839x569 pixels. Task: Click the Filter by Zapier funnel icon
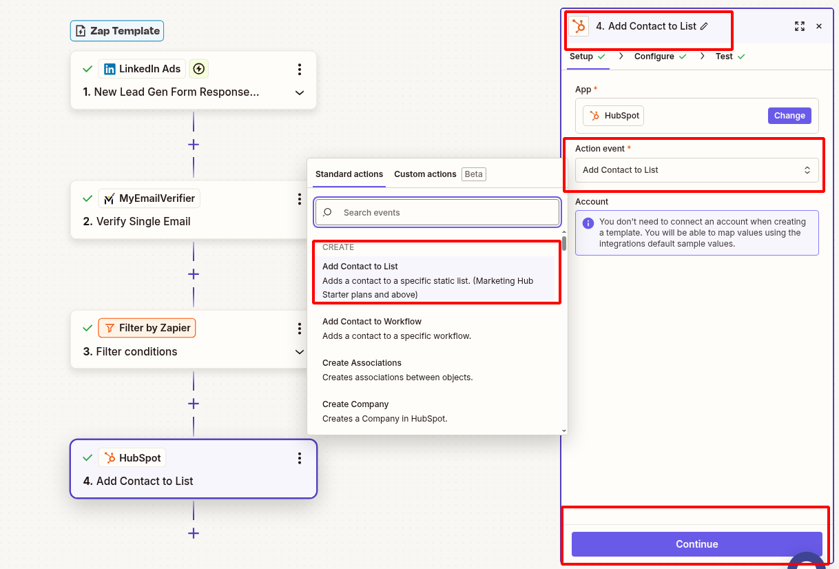[109, 328]
